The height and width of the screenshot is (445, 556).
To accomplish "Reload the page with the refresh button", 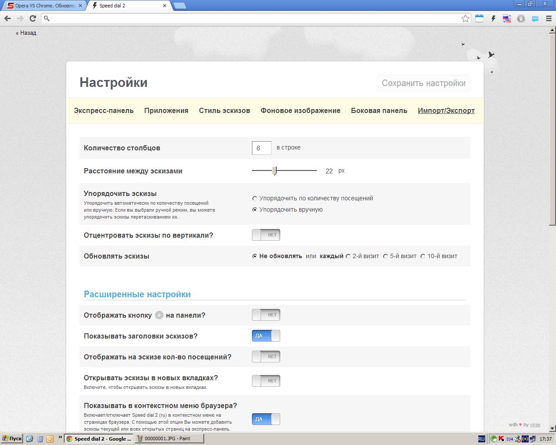I will (33, 18).
